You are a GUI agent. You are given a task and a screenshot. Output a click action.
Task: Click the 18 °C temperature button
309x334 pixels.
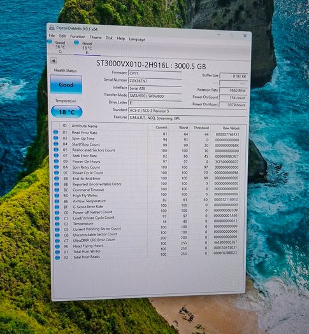pyautogui.click(x=66, y=112)
